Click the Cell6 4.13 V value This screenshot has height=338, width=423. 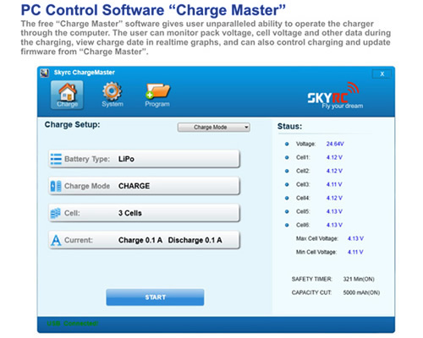pos(334,225)
